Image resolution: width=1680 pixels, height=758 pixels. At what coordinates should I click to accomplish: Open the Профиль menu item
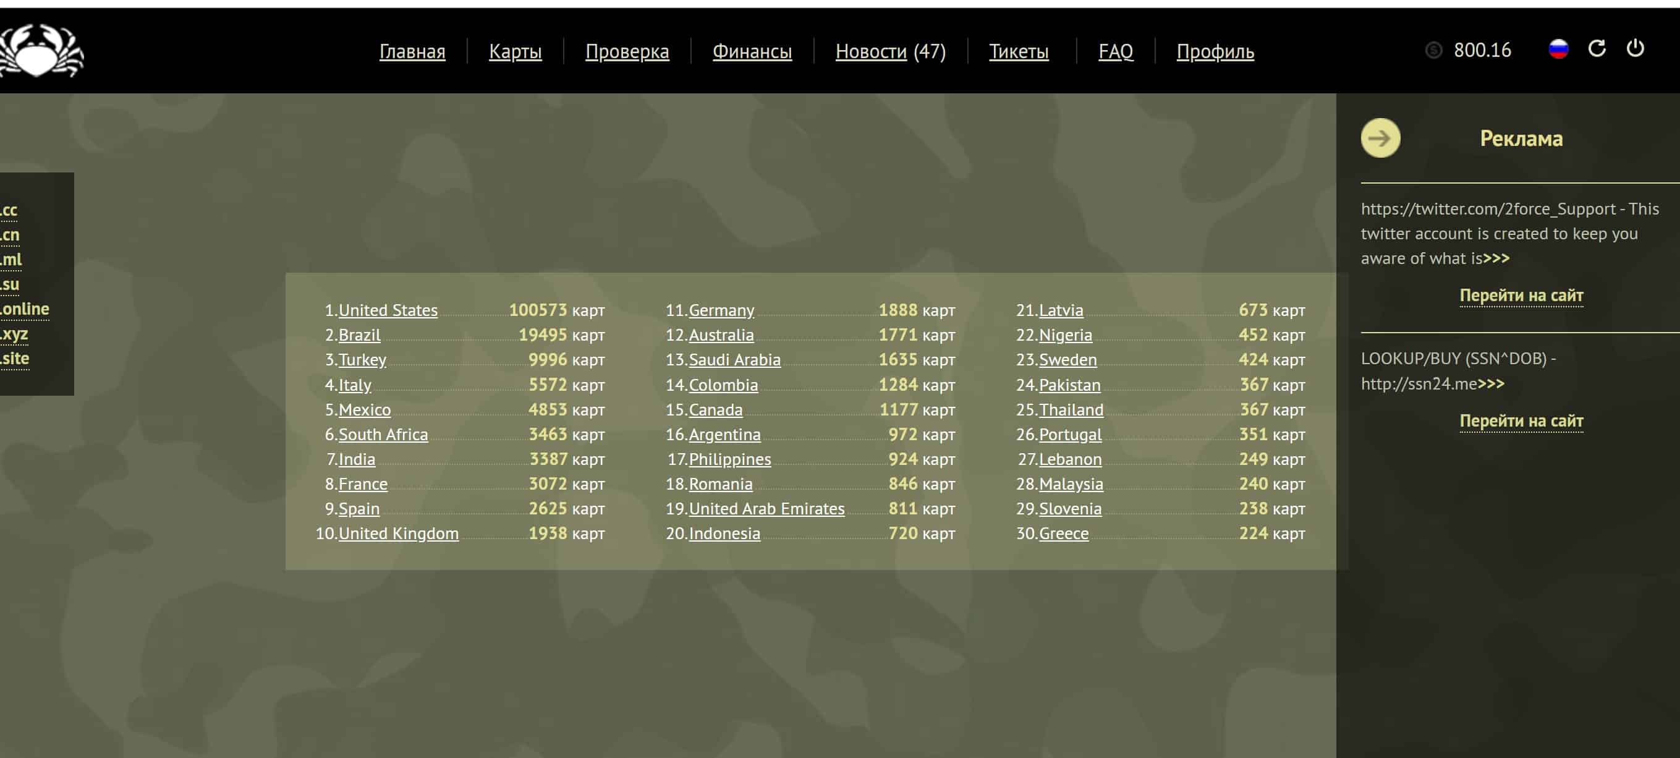[x=1215, y=51]
